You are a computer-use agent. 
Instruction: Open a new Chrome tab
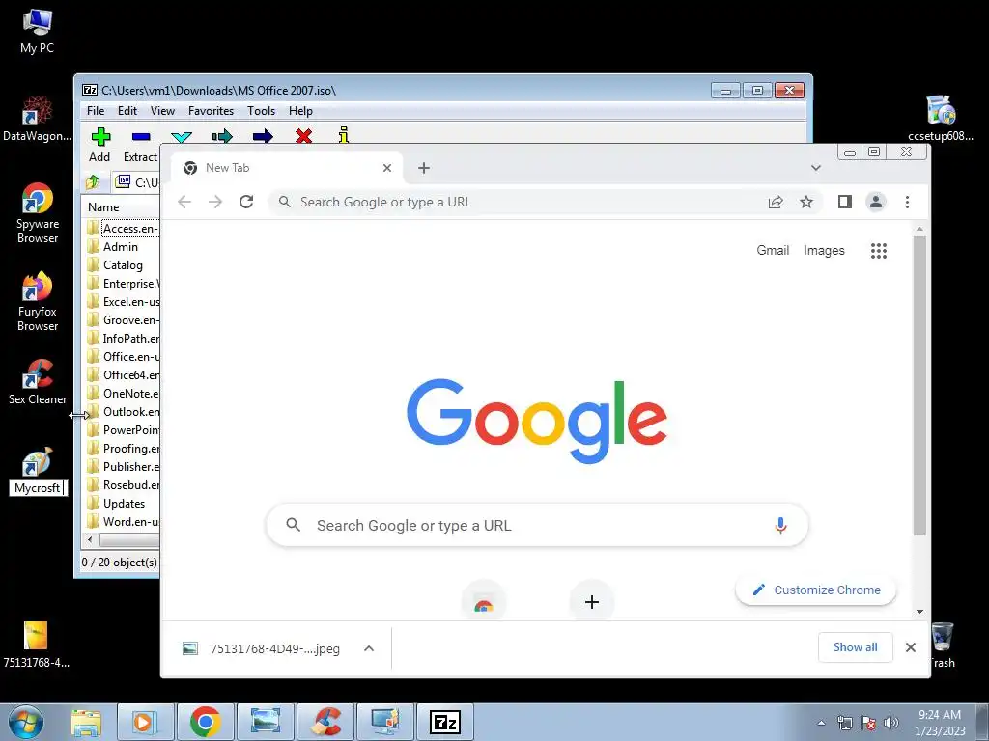[424, 168]
